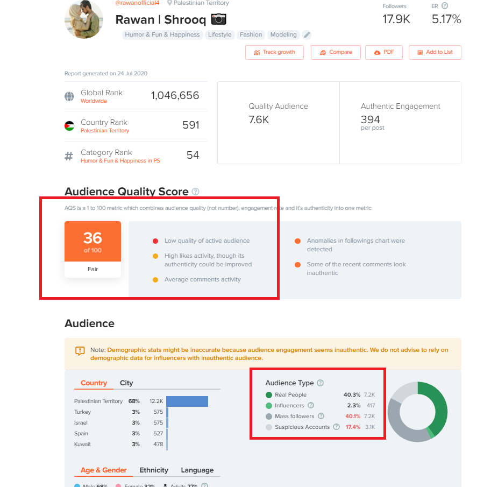This screenshot has height=487, width=491.
Task: Click the Mass followers info icon
Action: point(321,416)
